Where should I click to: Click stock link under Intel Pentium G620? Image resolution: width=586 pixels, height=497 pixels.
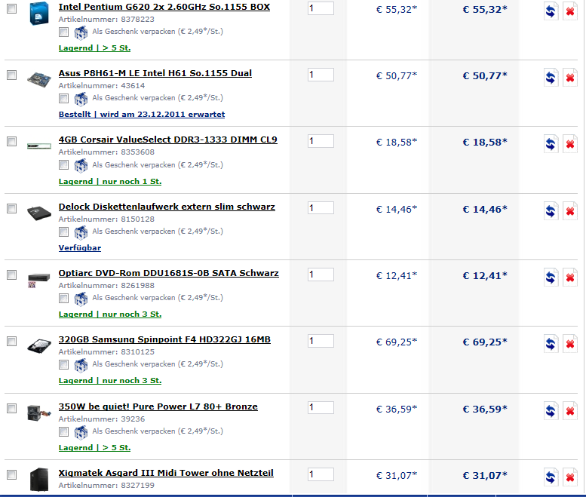coord(94,48)
